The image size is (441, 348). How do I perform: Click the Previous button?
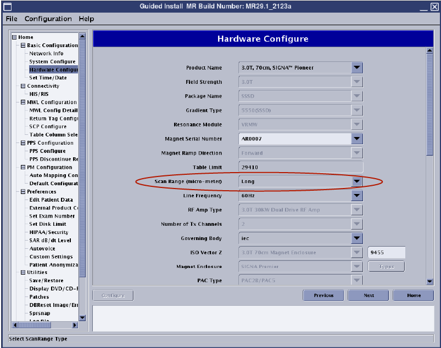click(324, 295)
